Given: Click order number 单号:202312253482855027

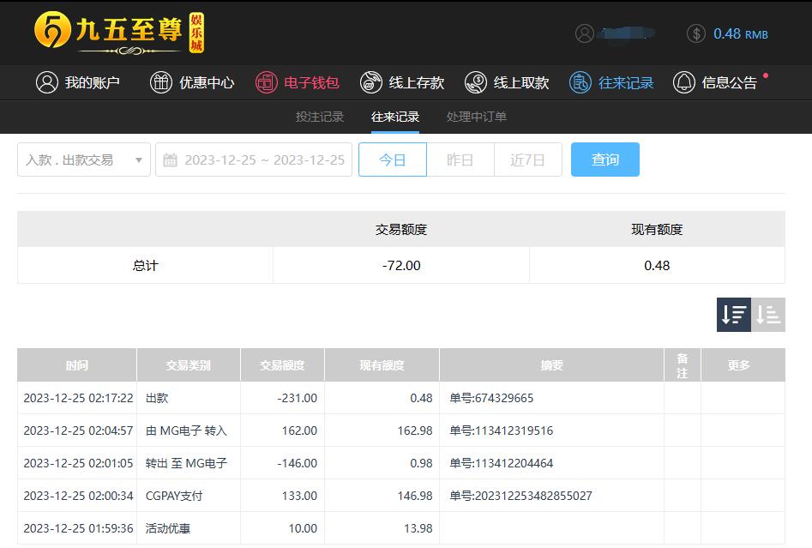Looking at the screenshot, I should click(x=520, y=496).
